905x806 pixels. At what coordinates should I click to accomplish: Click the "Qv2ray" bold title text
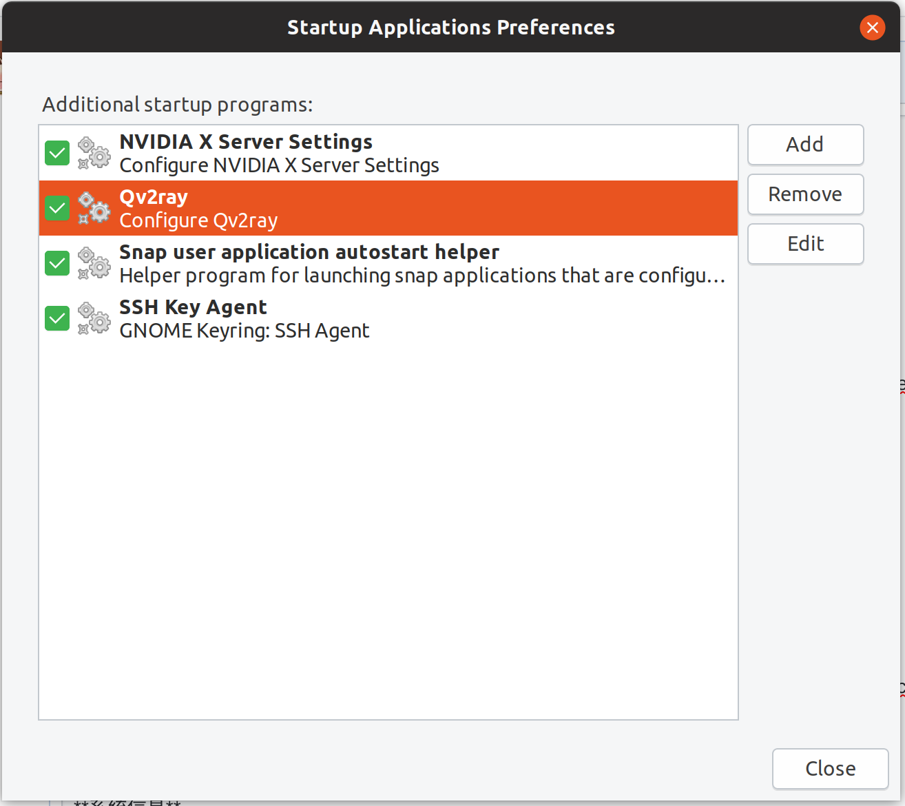click(154, 197)
